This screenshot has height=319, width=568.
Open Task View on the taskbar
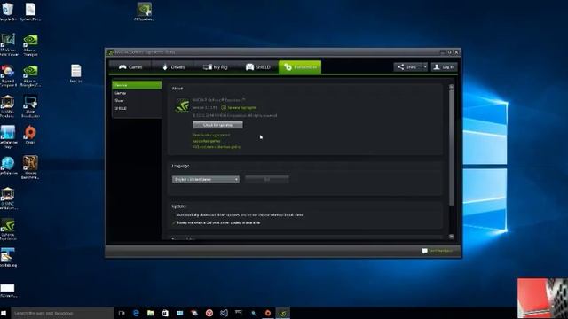(122, 313)
